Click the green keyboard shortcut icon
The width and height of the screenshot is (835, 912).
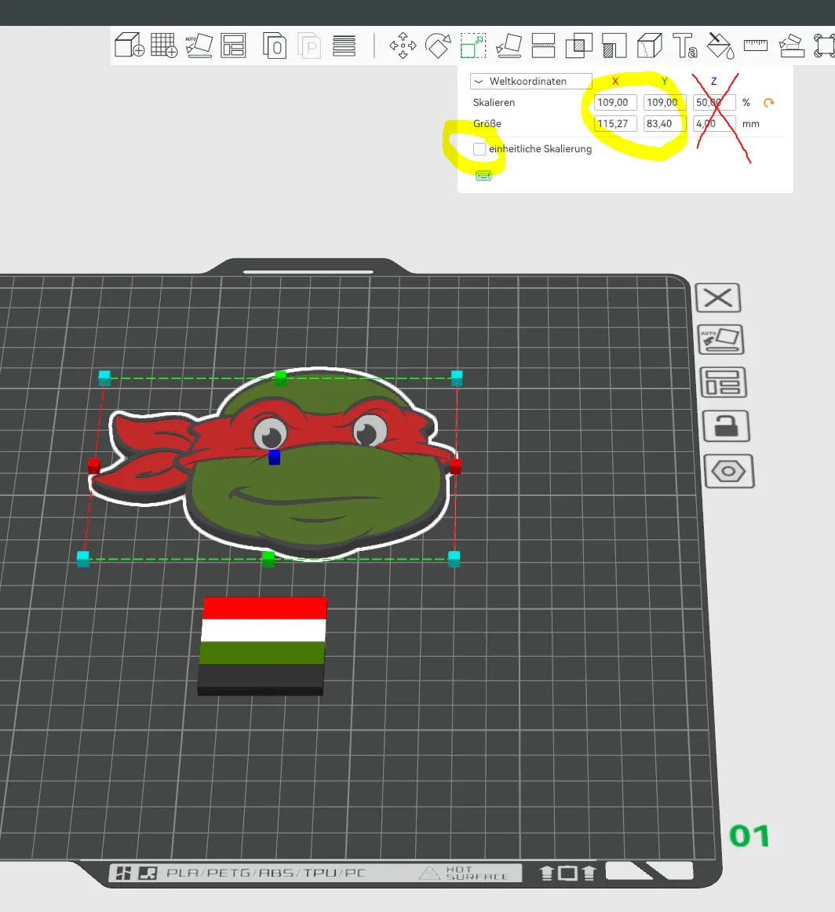483,176
